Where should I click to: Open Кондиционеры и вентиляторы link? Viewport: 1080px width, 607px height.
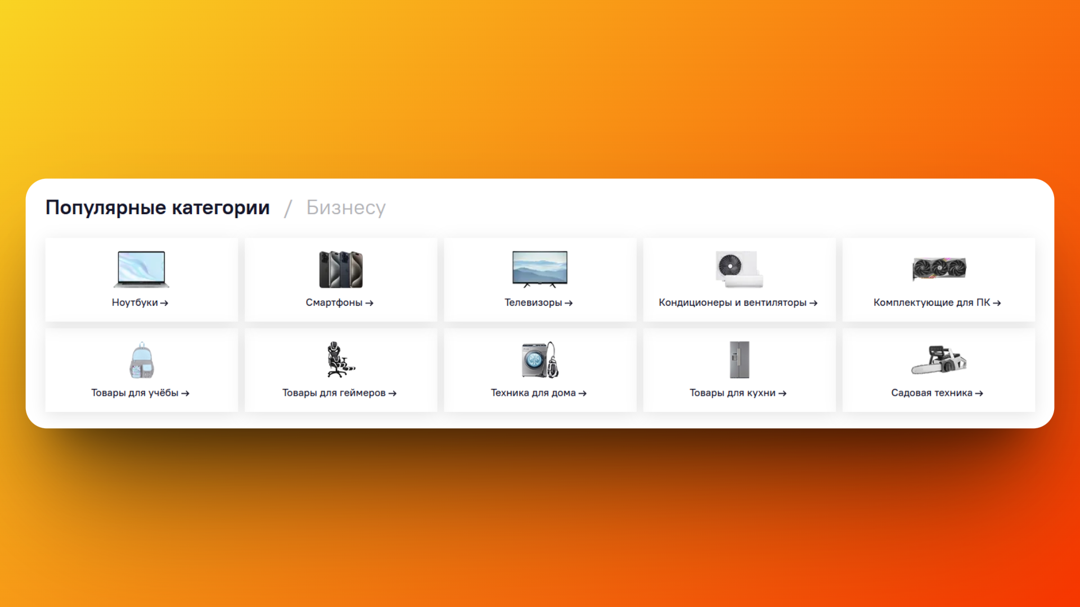(737, 302)
